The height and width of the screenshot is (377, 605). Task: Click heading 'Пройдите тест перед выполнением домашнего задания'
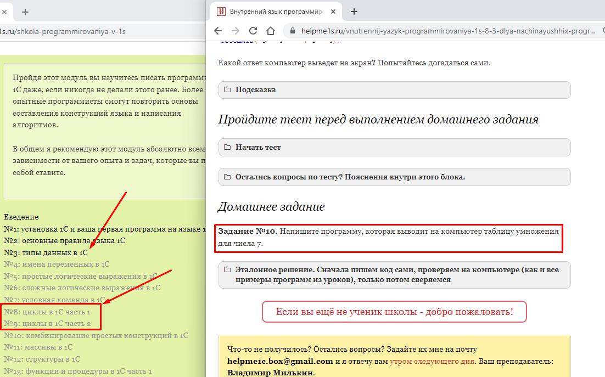(x=378, y=120)
